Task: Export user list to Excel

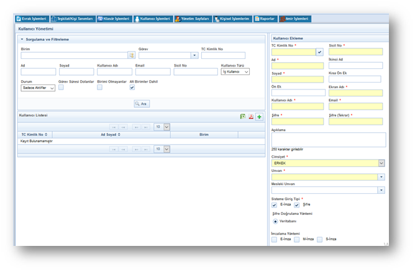Action: [243, 117]
